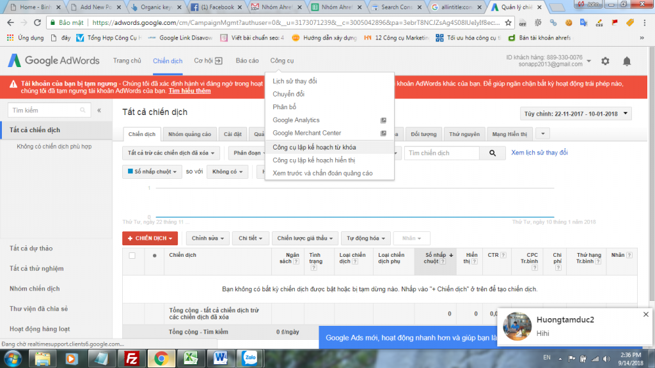Open FileZilla from the taskbar
This screenshot has width=655, height=368.
click(132, 358)
